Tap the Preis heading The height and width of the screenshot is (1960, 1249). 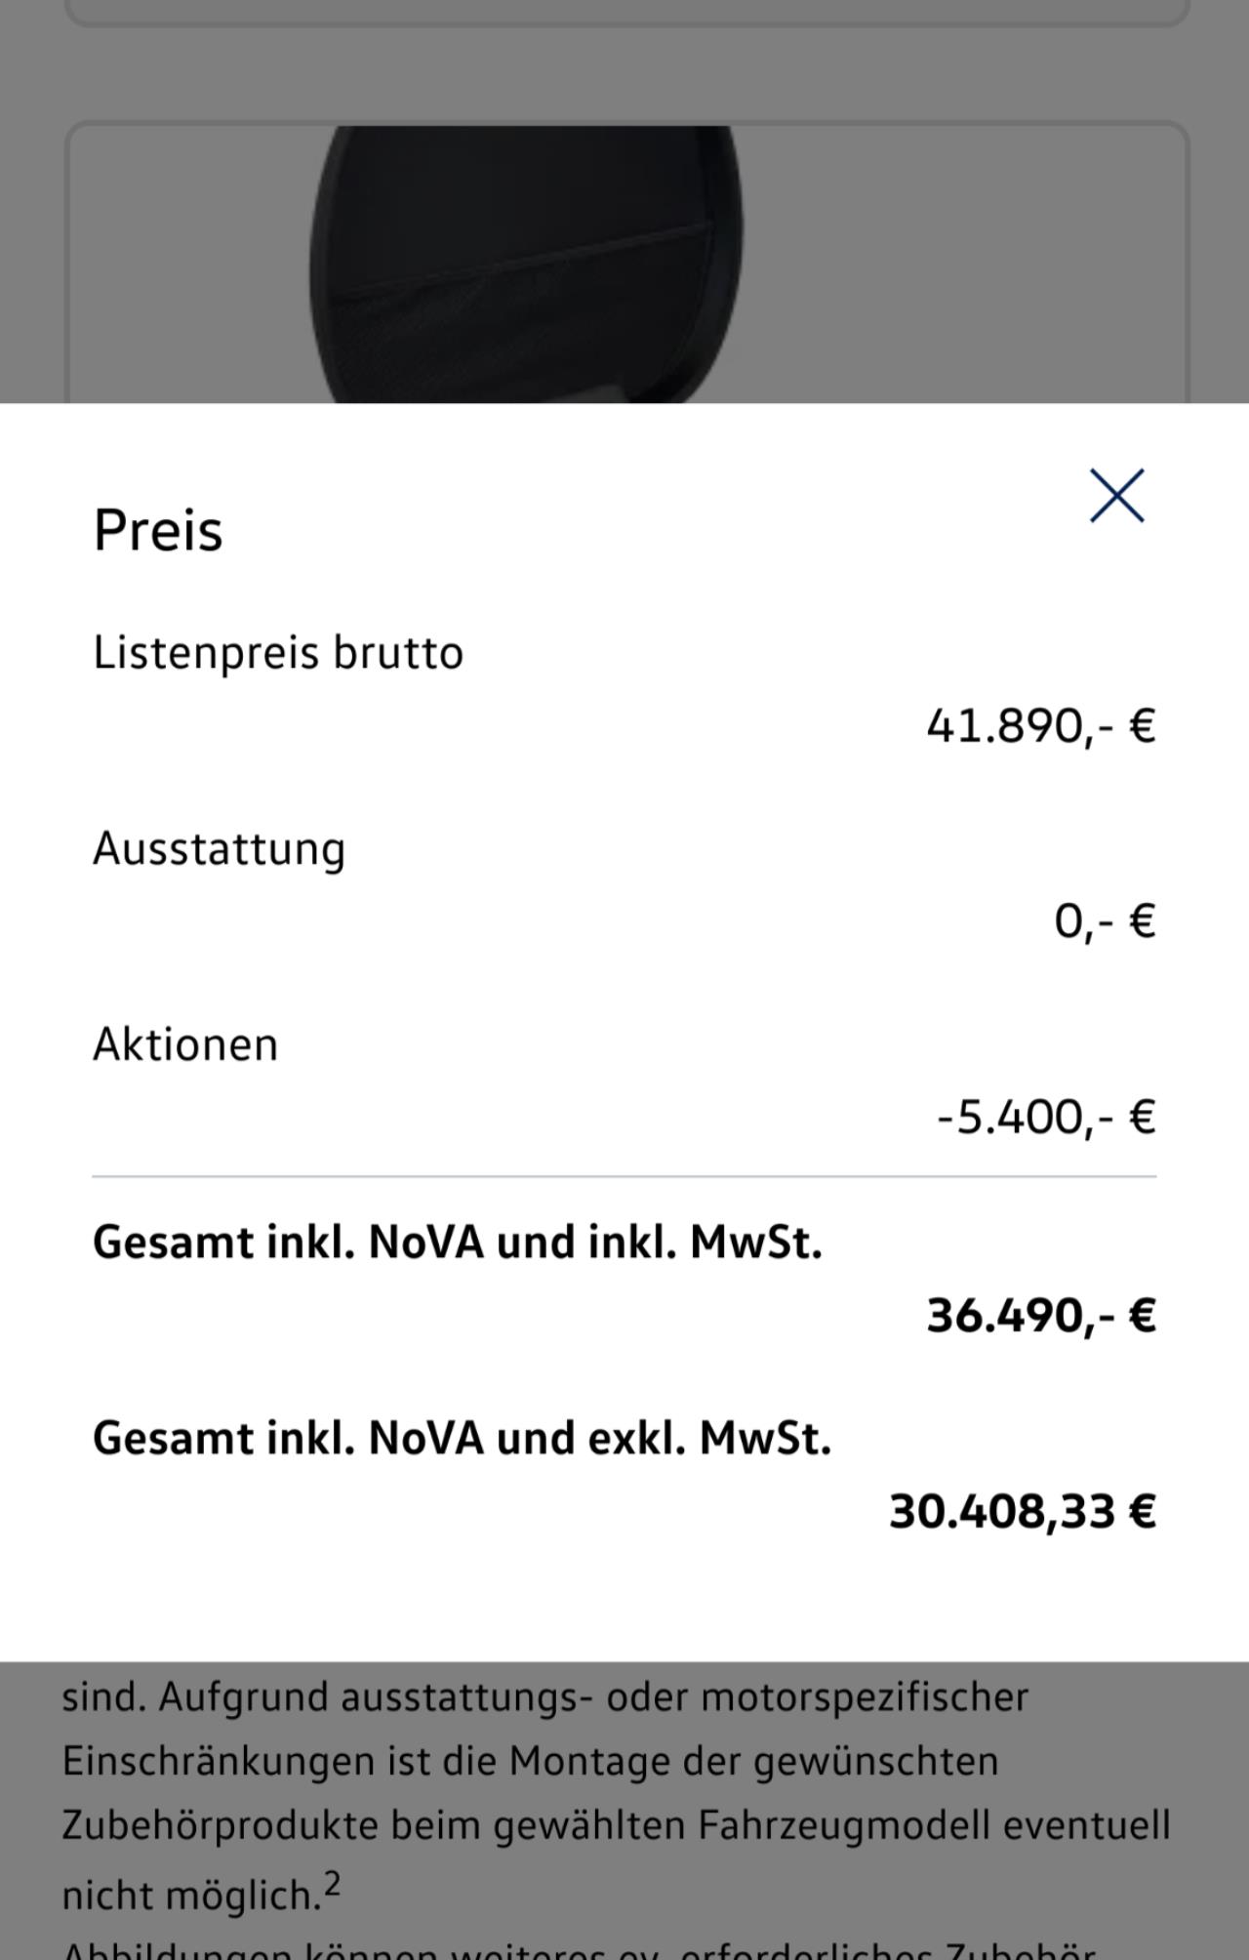(158, 531)
